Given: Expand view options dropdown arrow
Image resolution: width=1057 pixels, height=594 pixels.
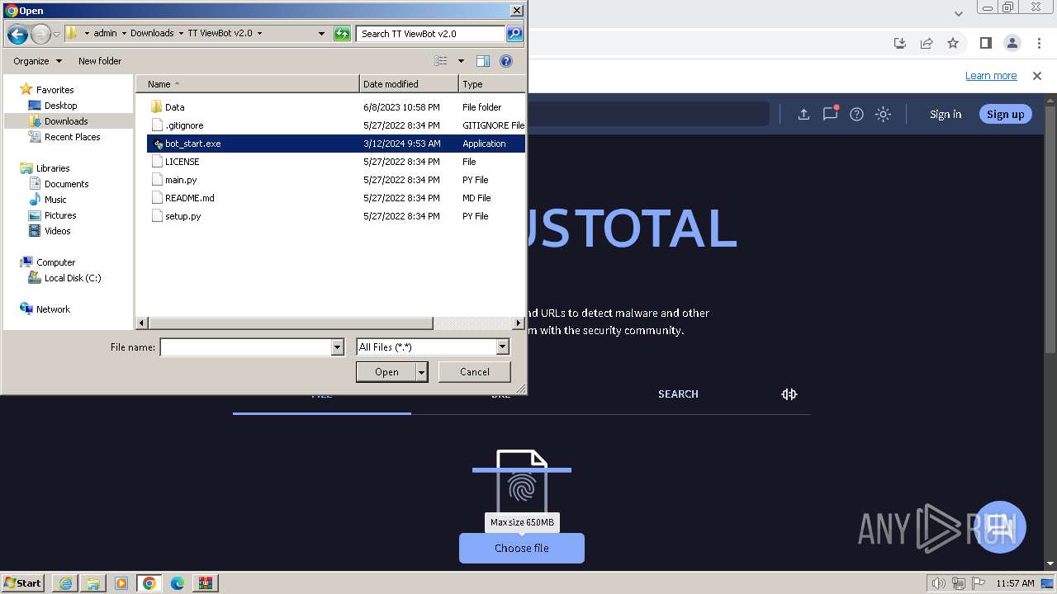Looking at the screenshot, I should (461, 61).
